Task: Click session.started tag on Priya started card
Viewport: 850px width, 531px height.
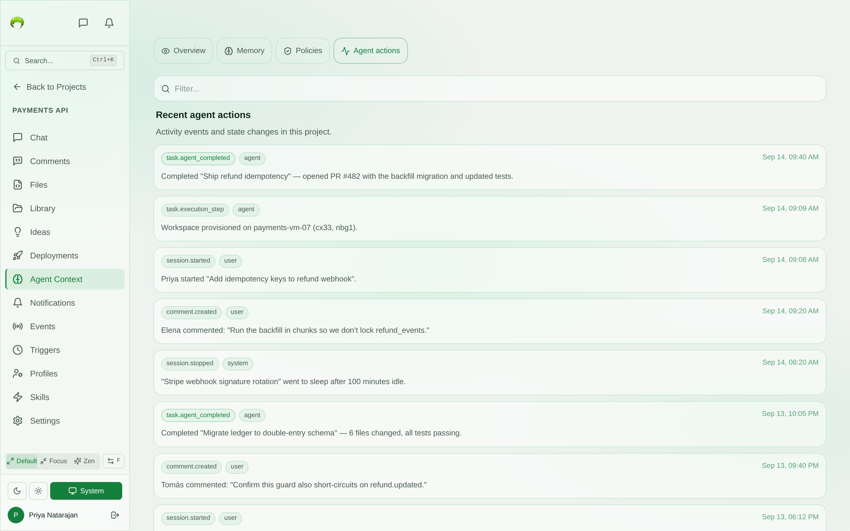Action: pyautogui.click(x=188, y=261)
